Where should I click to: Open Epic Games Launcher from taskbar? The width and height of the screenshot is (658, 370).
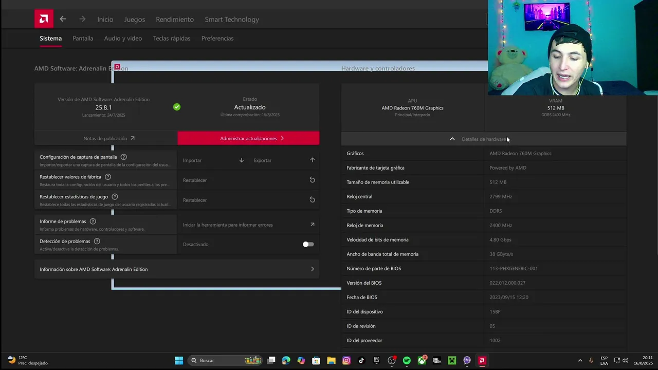(x=376, y=360)
